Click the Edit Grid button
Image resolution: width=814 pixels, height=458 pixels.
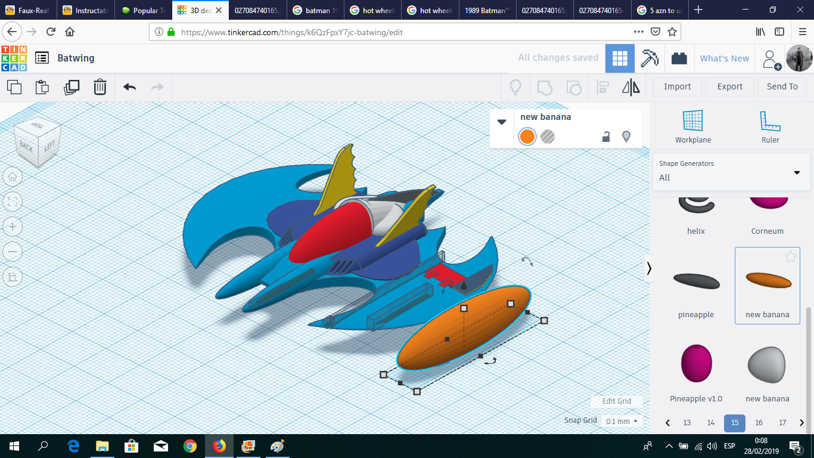(617, 401)
